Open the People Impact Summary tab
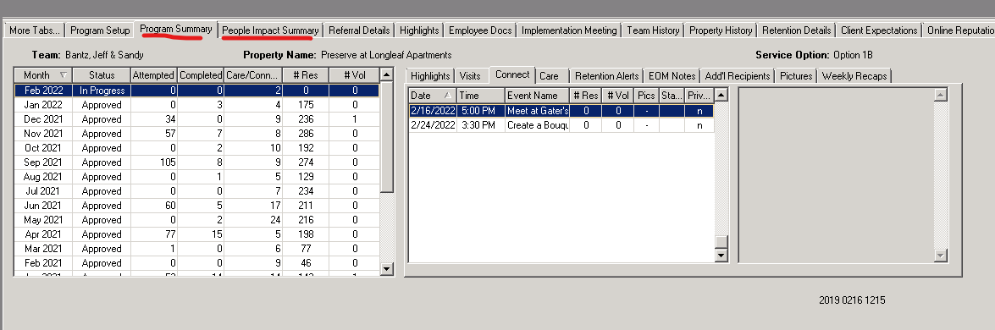 click(270, 30)
